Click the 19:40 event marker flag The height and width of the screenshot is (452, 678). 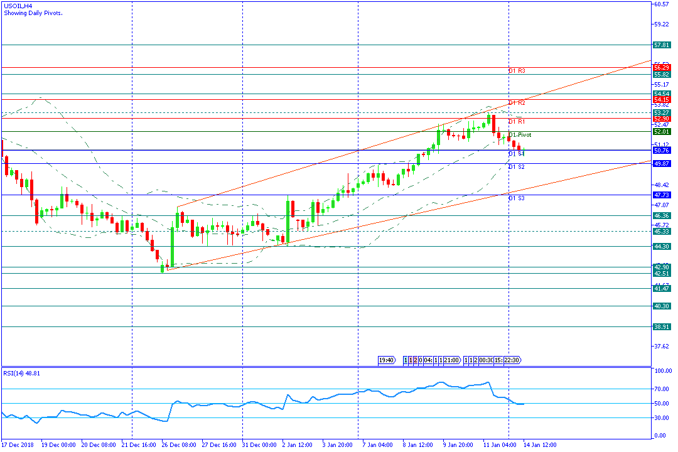coord(387,360)
